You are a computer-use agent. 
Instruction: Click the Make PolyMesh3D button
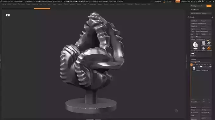point(203,32)
